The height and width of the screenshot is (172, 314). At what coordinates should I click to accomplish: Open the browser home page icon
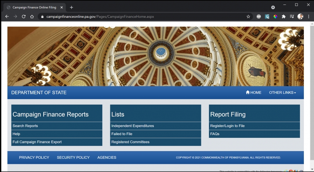pyautogui.click(x=32, y=17)
